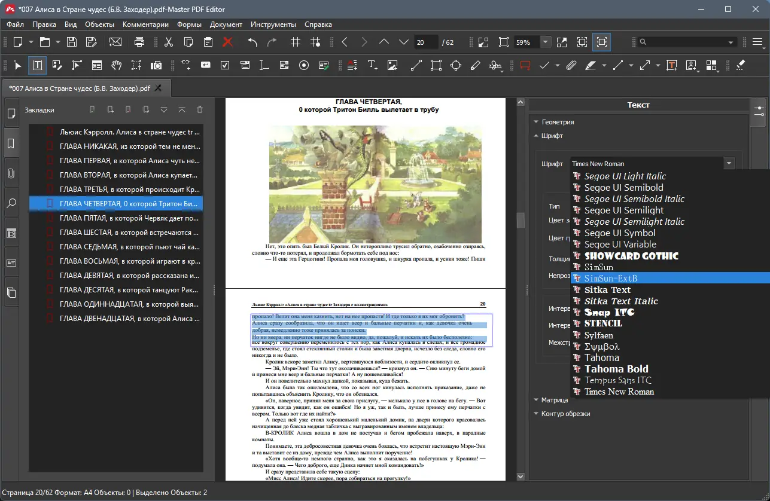Choose Tahoma Bold from font list

coord(616,369)
